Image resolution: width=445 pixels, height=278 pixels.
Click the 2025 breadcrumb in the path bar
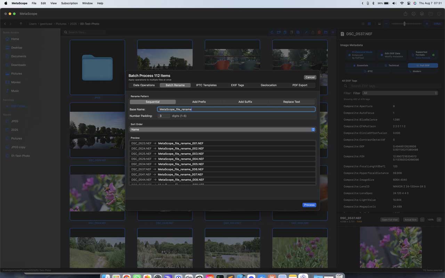pos(73,24)
